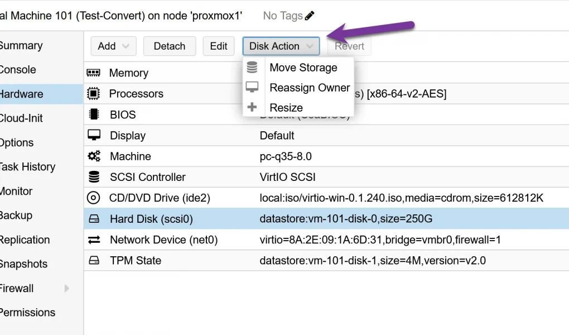Click the Network Device arrows icon
This screenshot has height=335, width=569.
point(94,240)
